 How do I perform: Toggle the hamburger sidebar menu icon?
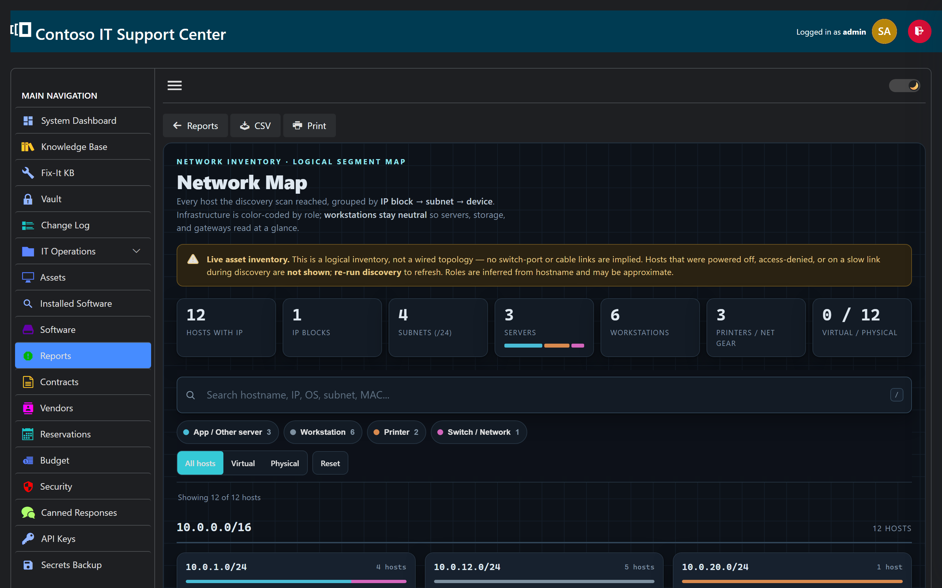[x=175, y=85]
